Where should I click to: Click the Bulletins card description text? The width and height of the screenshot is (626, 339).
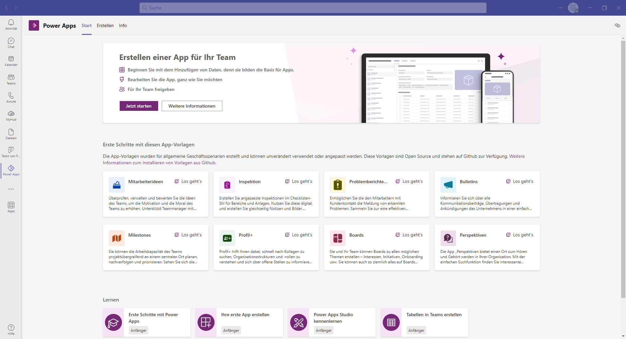486,203
